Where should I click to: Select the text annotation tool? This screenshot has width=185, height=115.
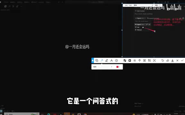(111, 60)
